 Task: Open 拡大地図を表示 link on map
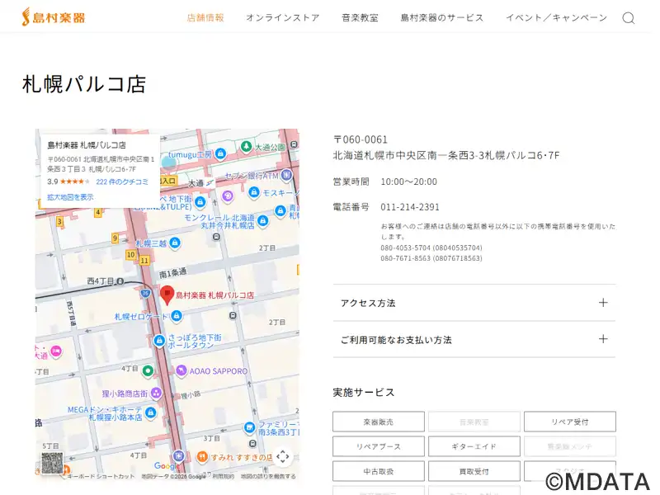click(70, 197)
